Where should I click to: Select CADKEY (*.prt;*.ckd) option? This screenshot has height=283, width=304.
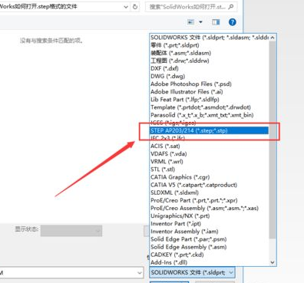coord(209,255)
